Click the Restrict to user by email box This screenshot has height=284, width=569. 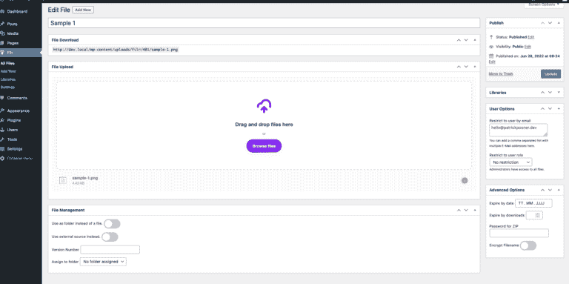click(x=518, y=130)
